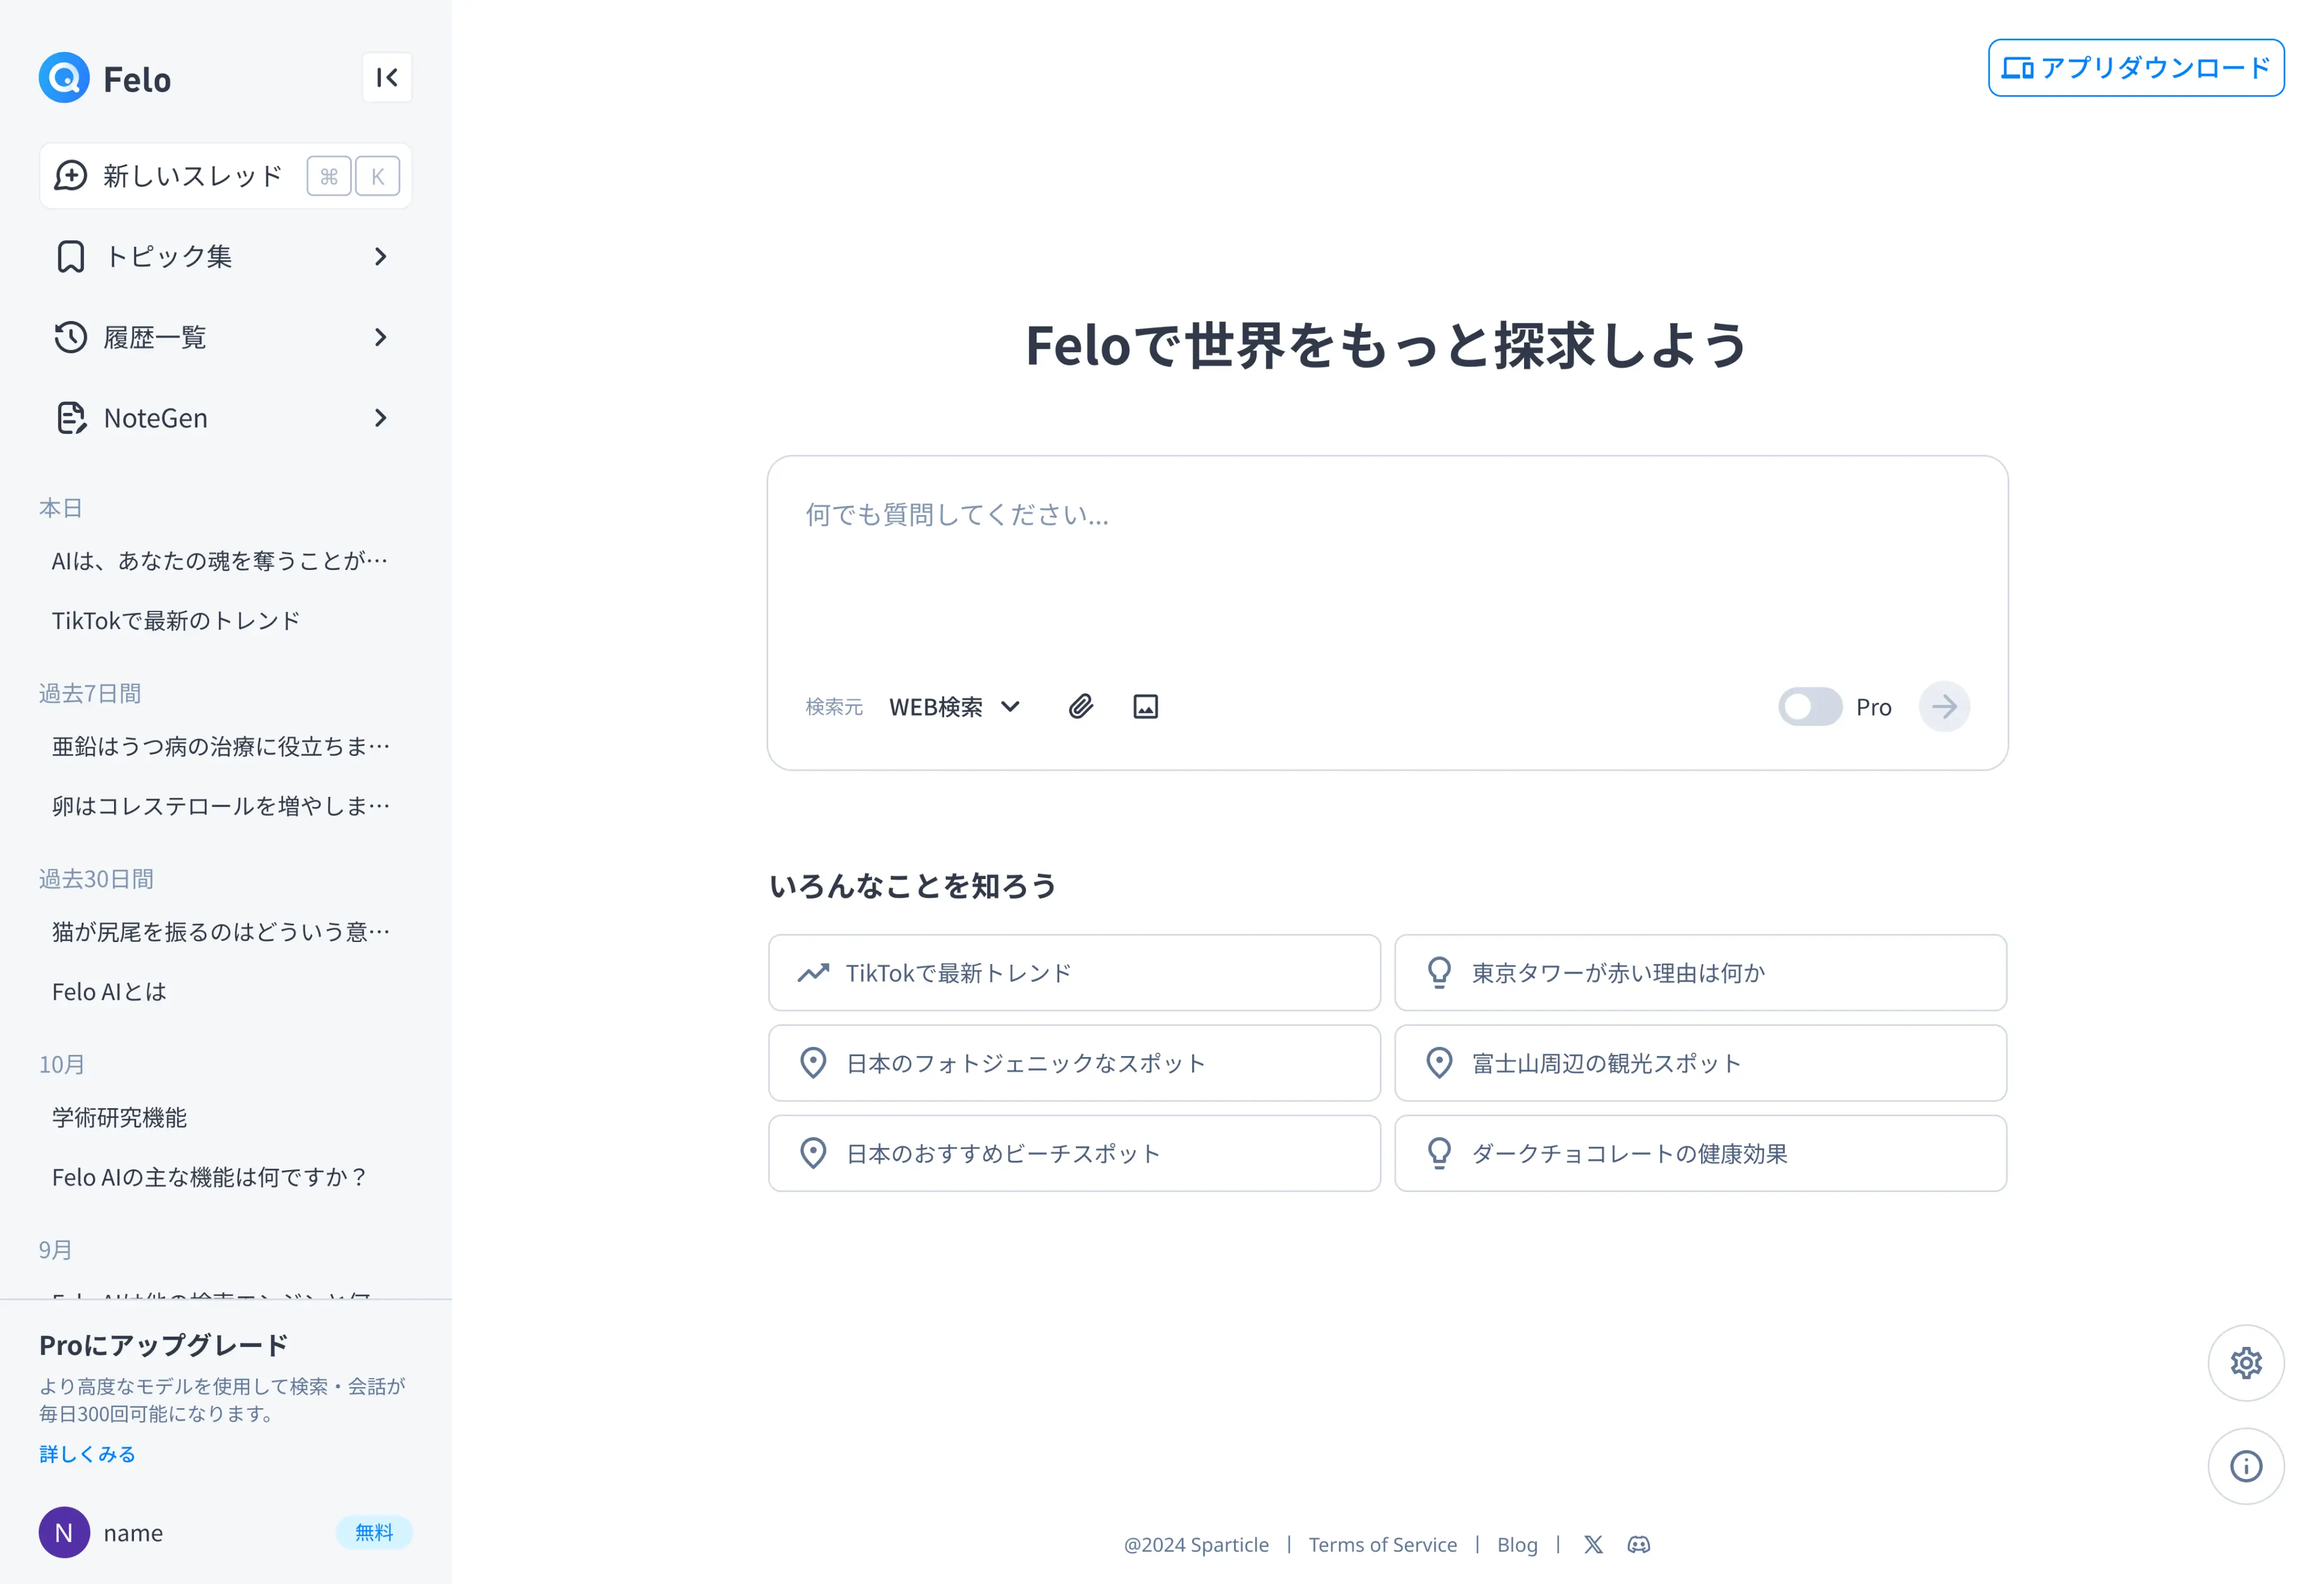2324x1584 pixels.
Task: Attach a file to the search query
Action: point(1080,707)
